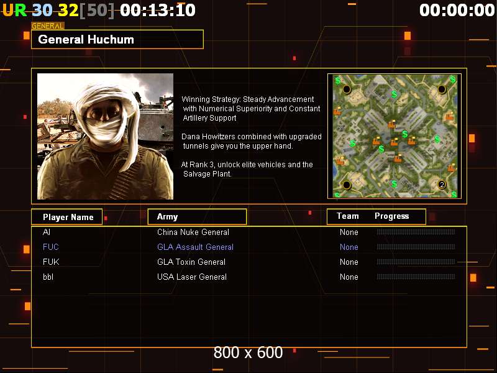The width and height of the screenshot is (497, 373).
Task: Click the battlefield minimap preview
Action: 394,136
